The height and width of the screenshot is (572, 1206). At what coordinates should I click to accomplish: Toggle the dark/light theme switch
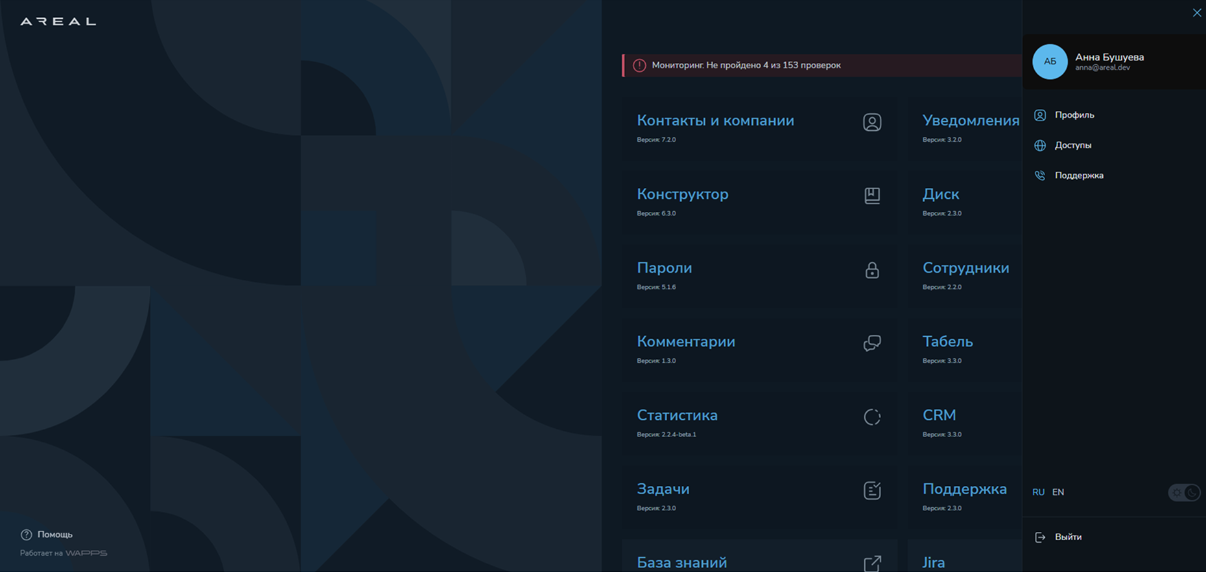coord(1184,492)
